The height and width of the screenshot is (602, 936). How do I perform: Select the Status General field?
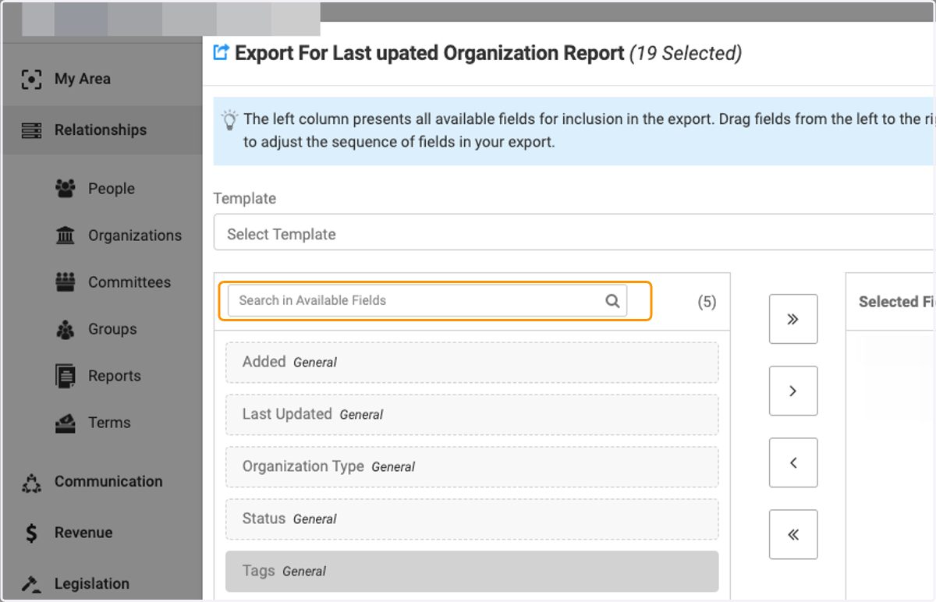tap(472, 519)
